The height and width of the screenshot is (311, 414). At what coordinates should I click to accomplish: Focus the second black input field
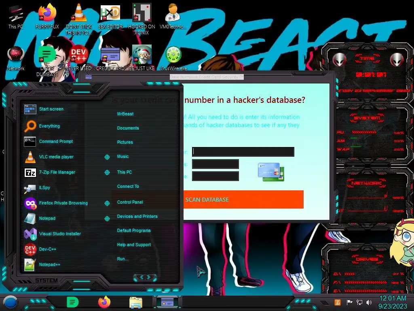(215, 164)
